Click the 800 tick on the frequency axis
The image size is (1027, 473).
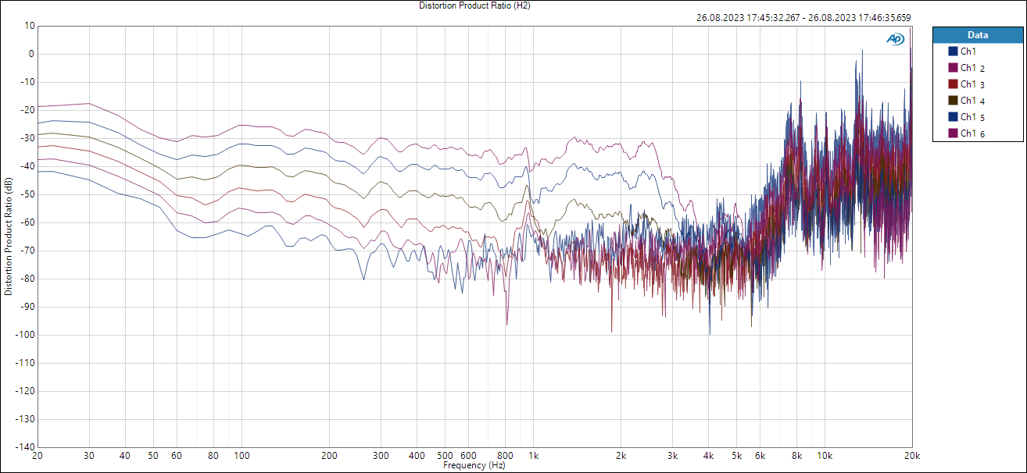[506, 455]
